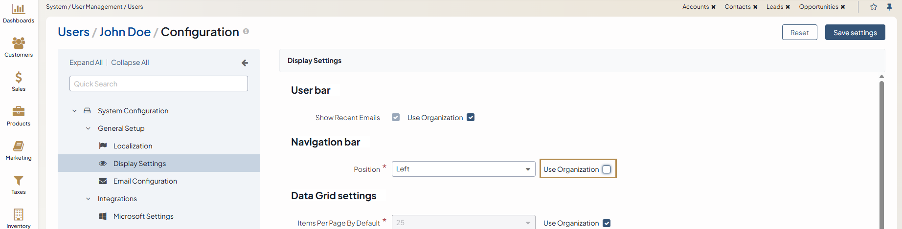
Task: Collapse the Integrations tree chevron
Action: (x=88, y=199)
